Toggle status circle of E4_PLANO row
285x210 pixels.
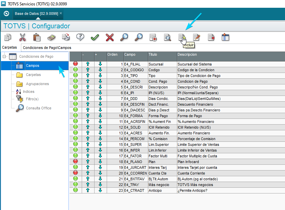[75, 161]
